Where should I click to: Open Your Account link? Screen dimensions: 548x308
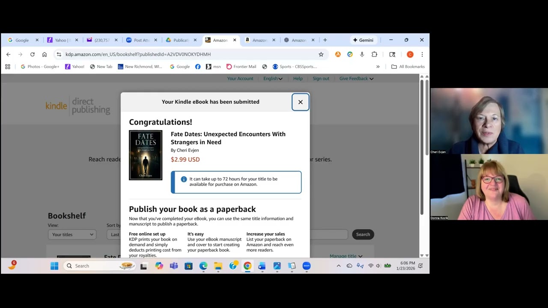click(240, 78)
